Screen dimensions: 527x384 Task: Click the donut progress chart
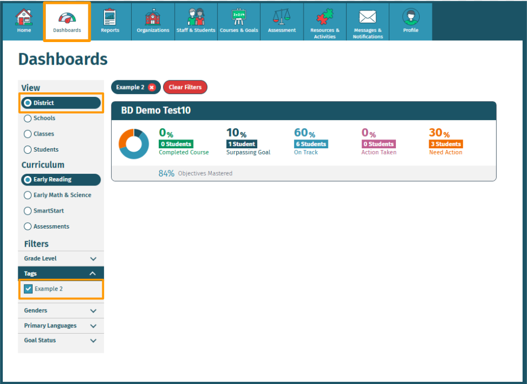click(134, 143)
